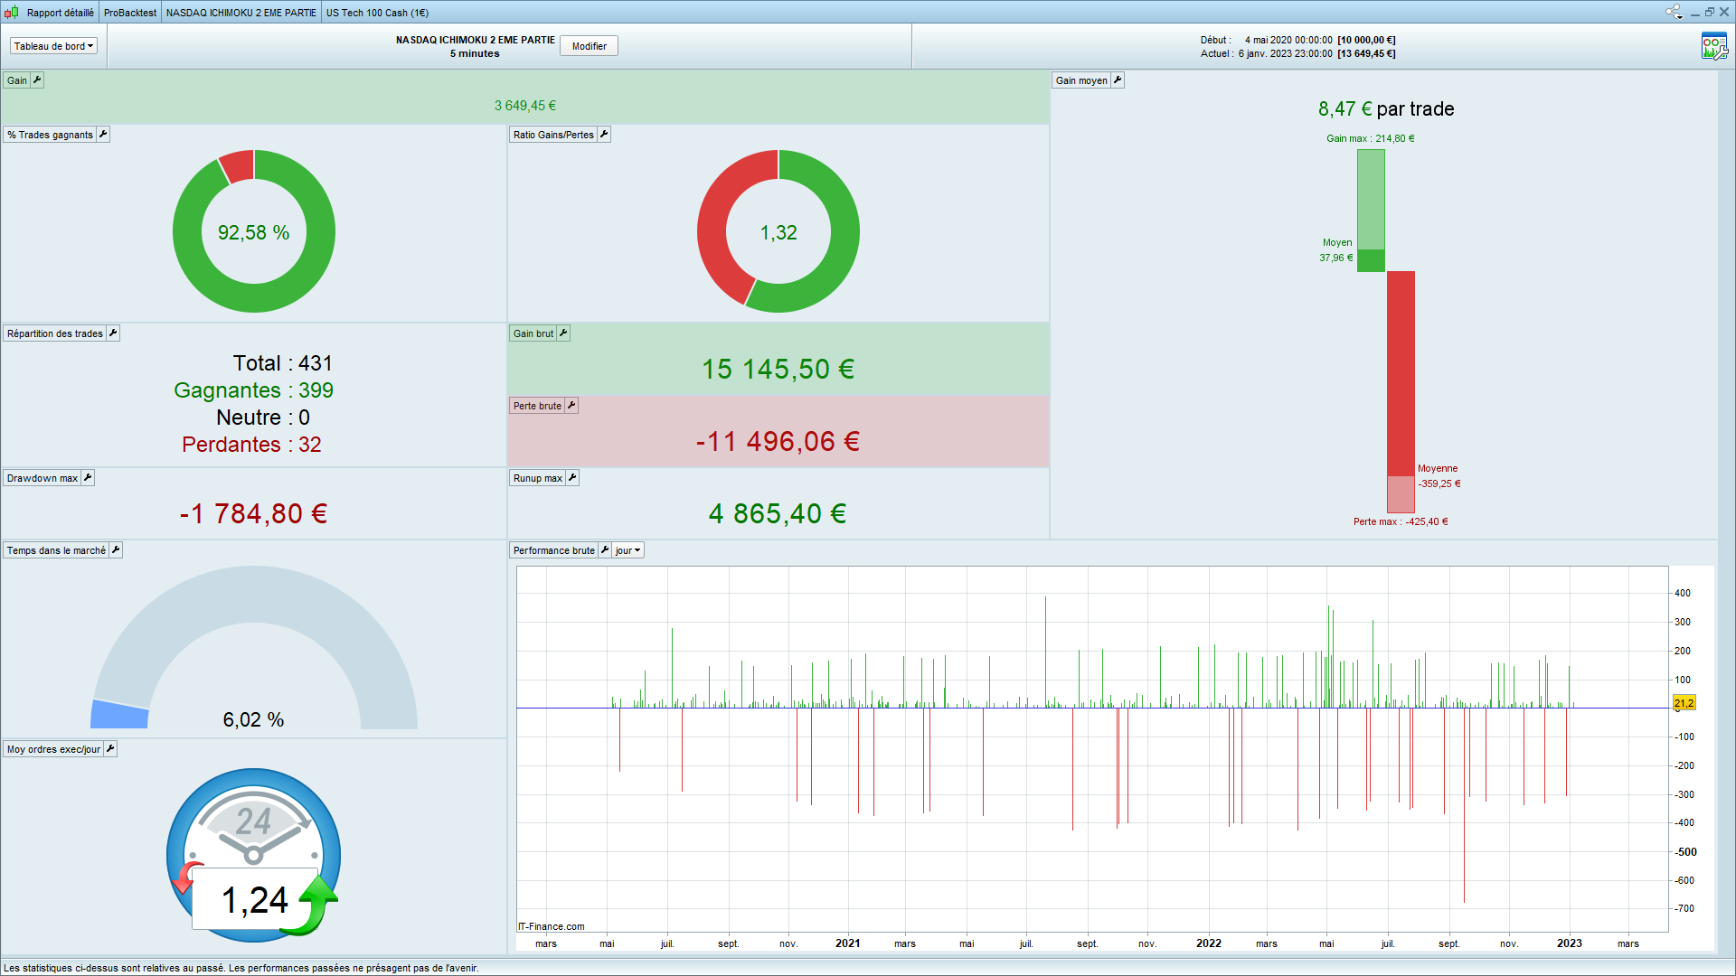The height and width of the screenshot is (976, 1736).
Task: Click the chart report icon top right
Action: pos(1713,46)
